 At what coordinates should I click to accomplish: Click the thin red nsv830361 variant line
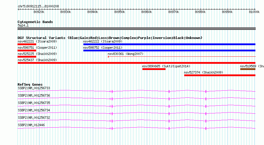click(x=182, y=57)
